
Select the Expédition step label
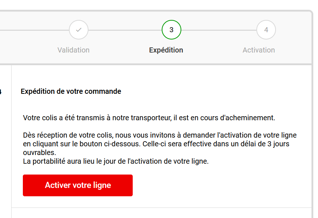[166, 50]
